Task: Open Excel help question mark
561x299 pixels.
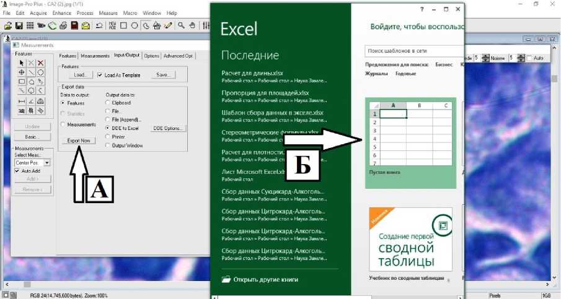Action: 422,9
